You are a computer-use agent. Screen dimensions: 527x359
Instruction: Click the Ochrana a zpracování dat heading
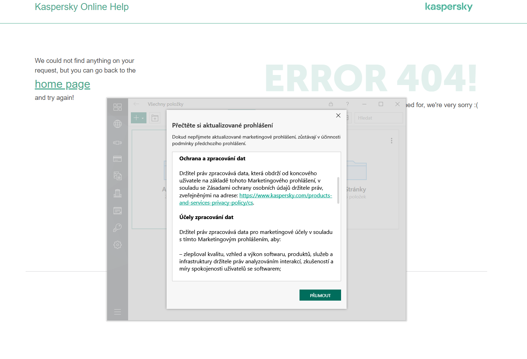(x=212, y=159)
